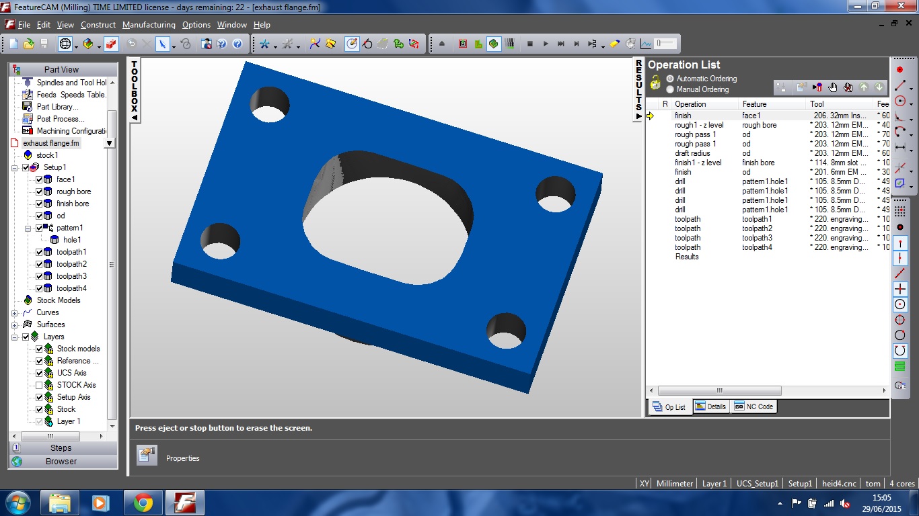Open the Construct menu
This screenshot has width=919, height=516.
[98, 25]
